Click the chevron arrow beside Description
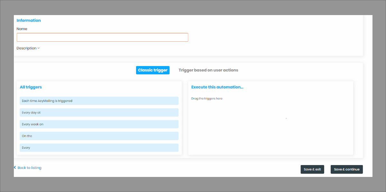Screen dimensions: 386x192 point(39,48)
